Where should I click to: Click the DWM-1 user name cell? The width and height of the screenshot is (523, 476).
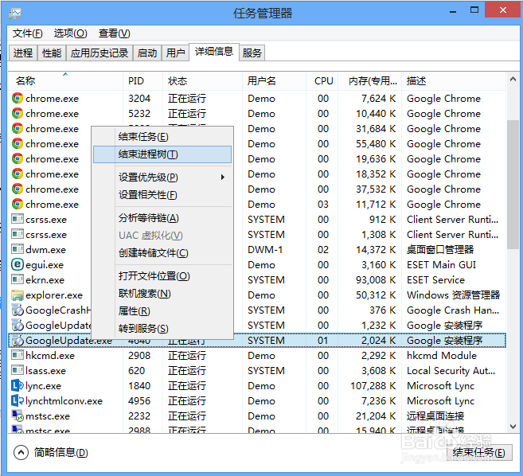point(265,249)
